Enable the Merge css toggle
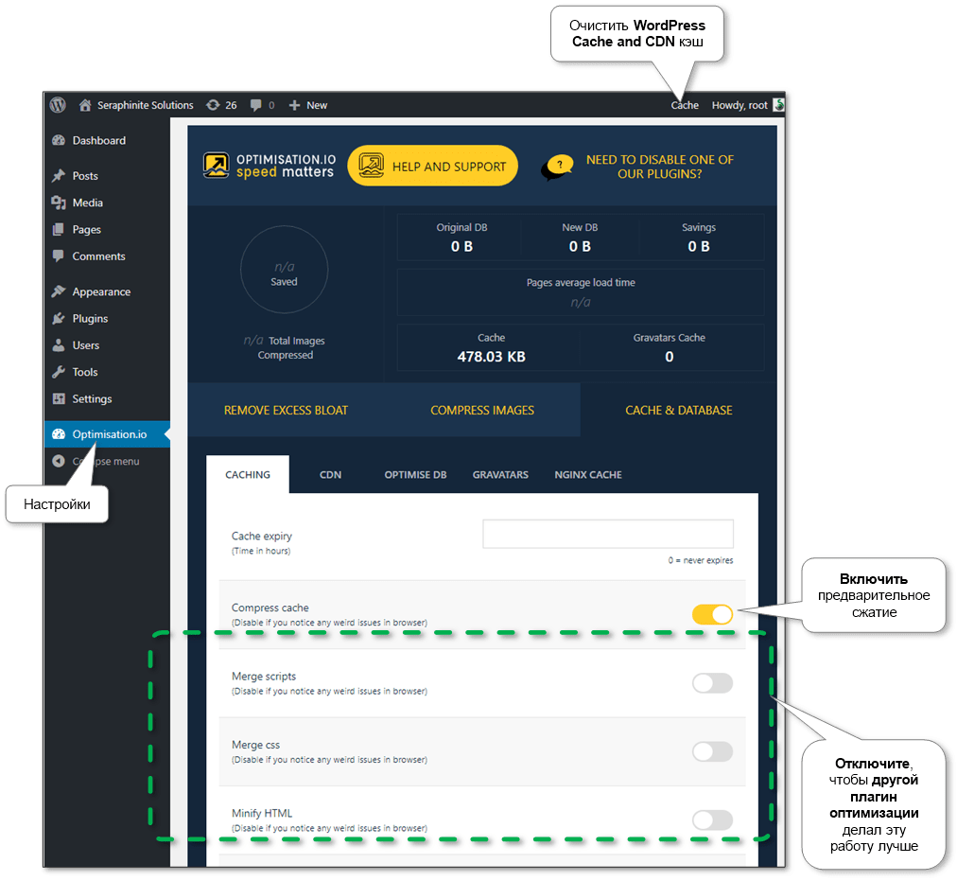 coord(712,751)
